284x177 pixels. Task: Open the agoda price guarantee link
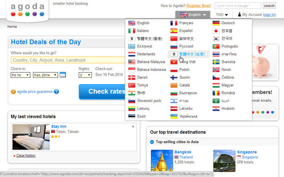coord(35,92)
